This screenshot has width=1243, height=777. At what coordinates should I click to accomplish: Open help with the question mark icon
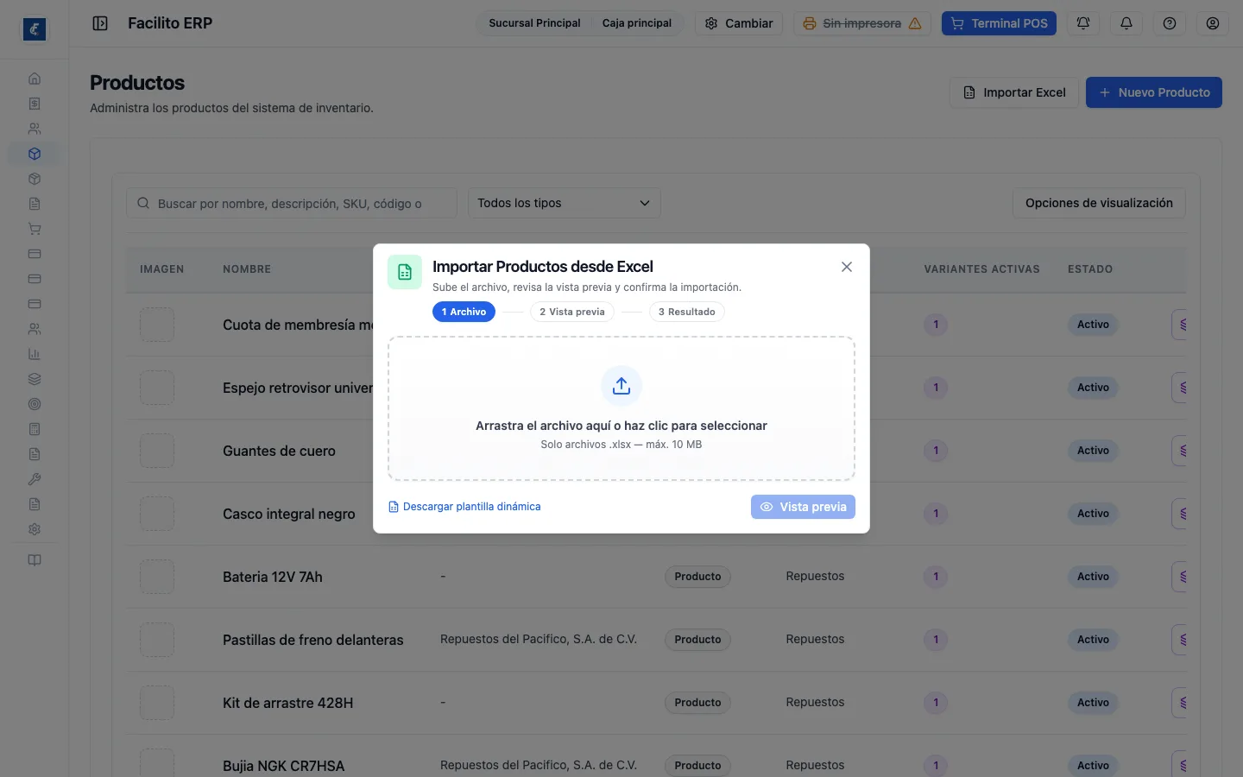click(1170, 23)
